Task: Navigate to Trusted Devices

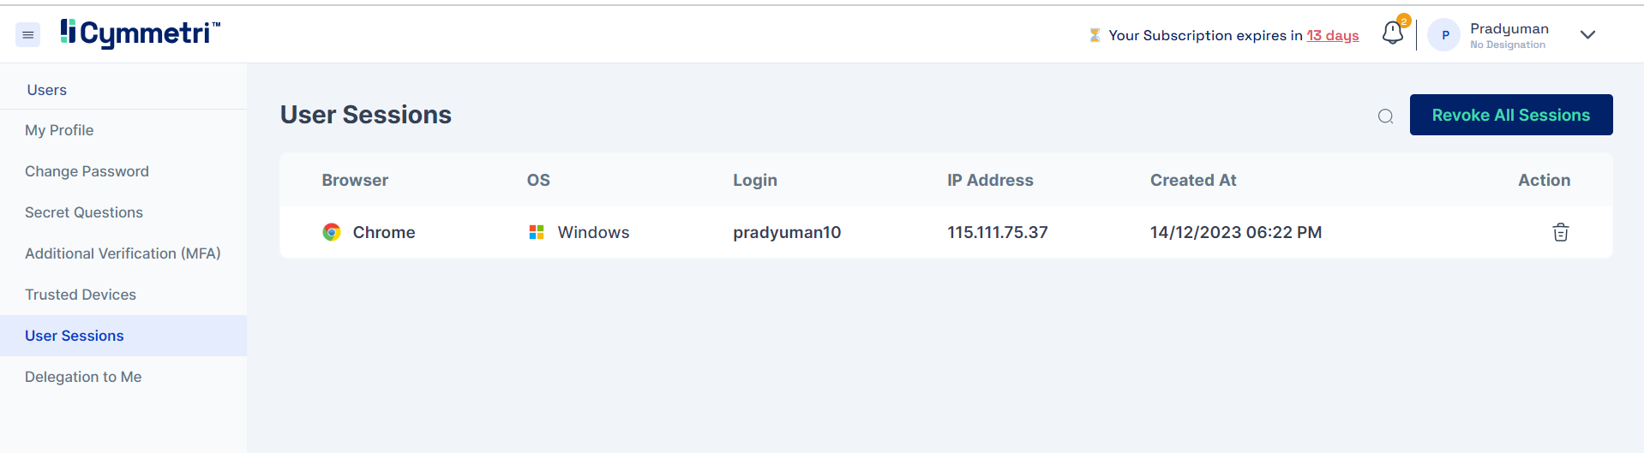Action: point(81,295)
